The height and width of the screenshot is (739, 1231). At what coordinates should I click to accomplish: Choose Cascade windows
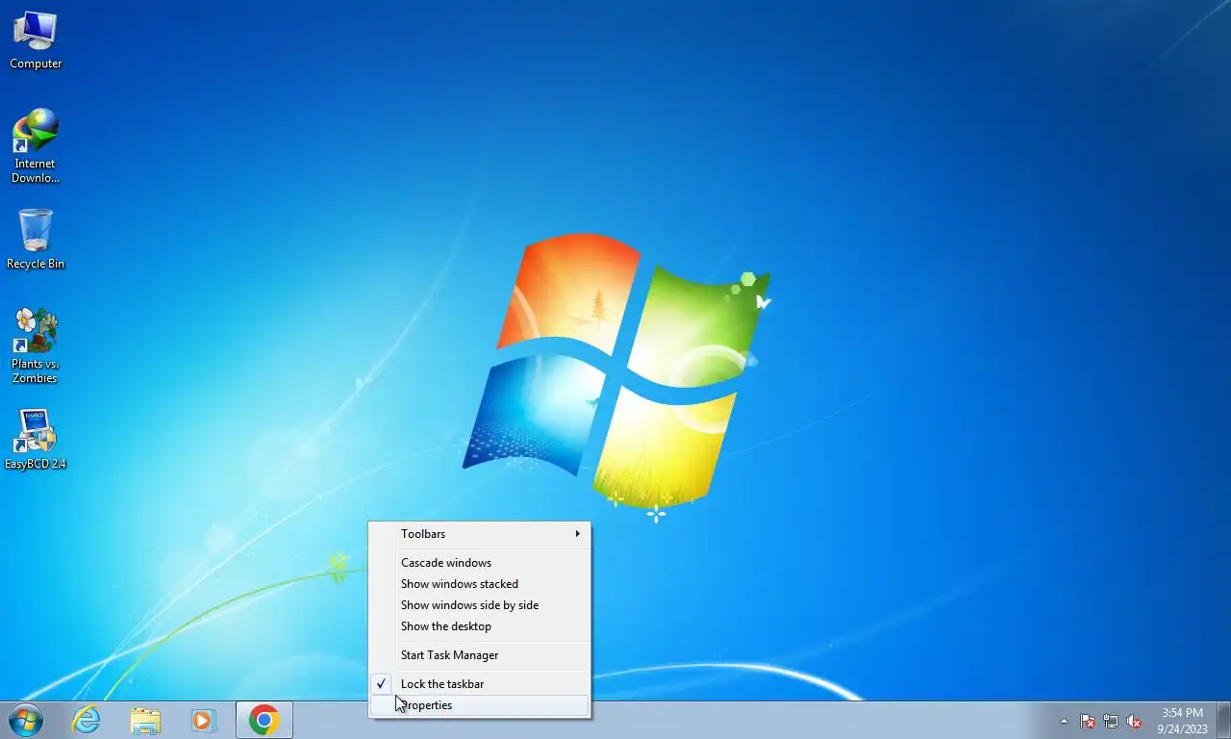(x=479, y=562)
